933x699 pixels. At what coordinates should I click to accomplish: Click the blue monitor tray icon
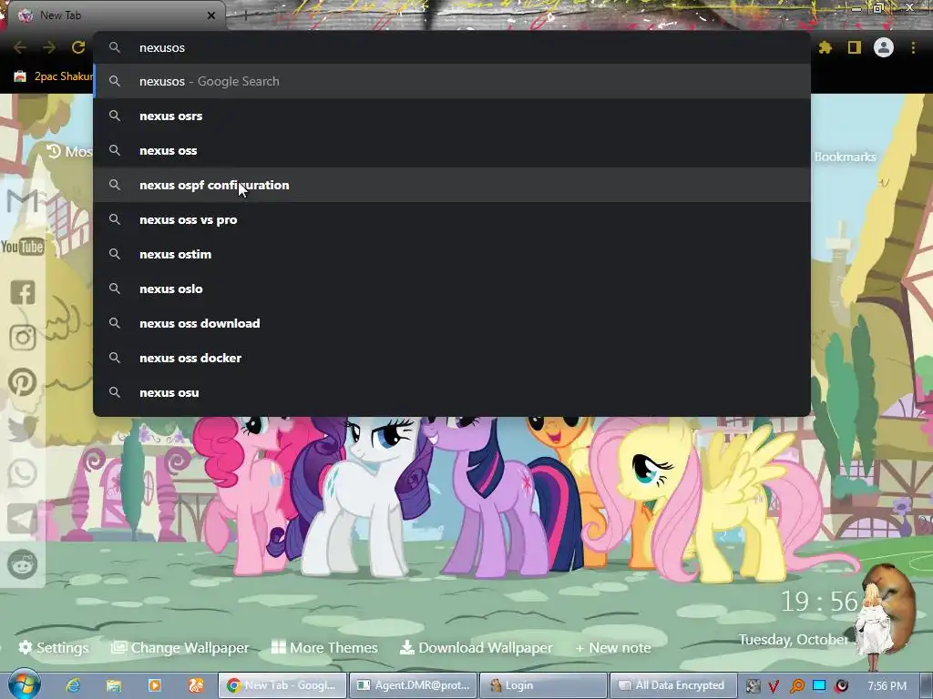click(819, 686)
